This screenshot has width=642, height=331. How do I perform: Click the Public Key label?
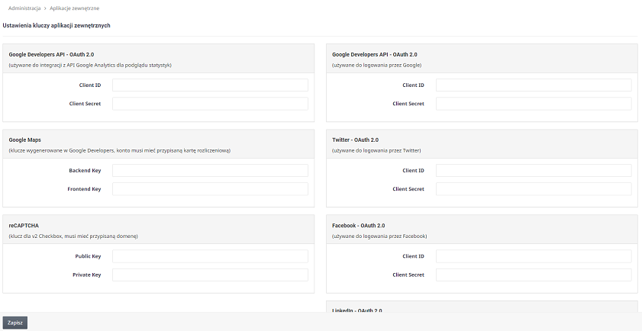click(88, 256)
